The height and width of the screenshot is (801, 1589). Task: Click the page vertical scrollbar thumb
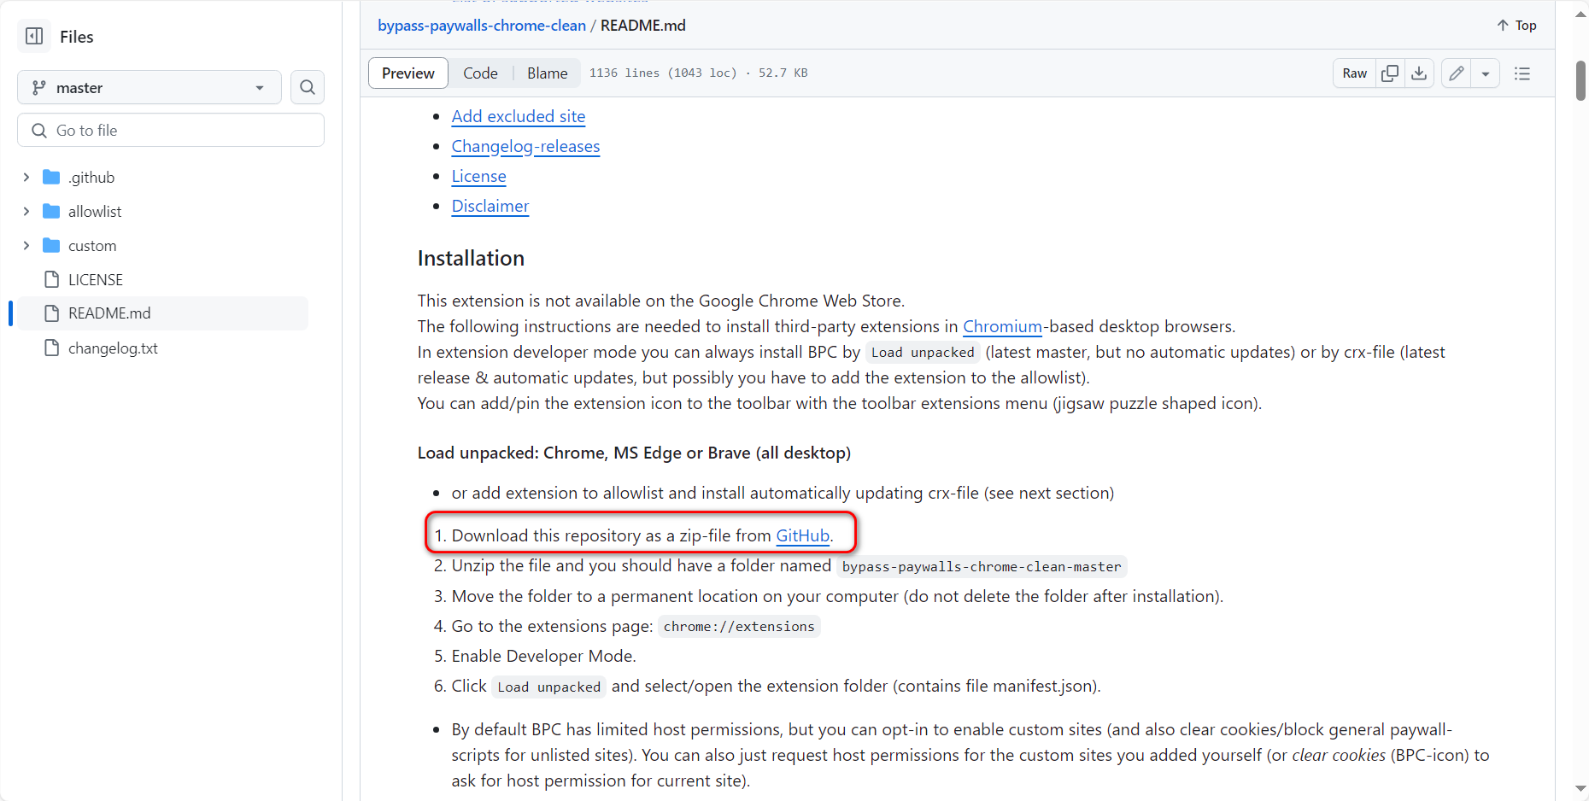coord(1580,80)
